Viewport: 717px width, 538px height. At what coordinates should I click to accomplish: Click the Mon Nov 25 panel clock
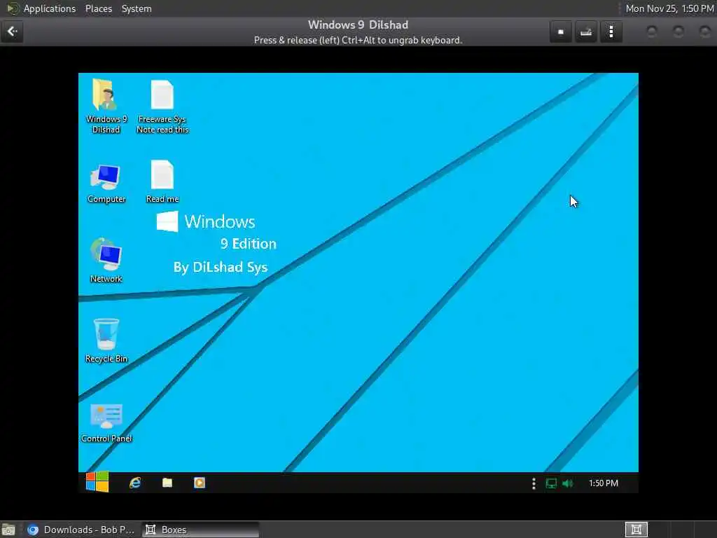pyautogui.click(x=669, y=8)
